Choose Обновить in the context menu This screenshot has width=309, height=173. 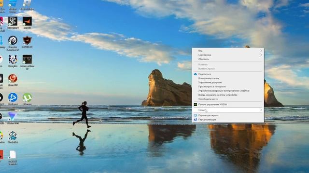(x=228, y=59)
